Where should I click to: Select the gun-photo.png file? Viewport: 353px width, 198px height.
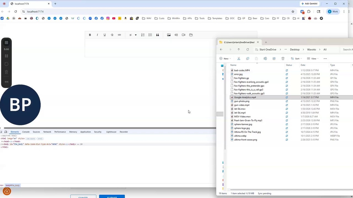coord(242,101)
